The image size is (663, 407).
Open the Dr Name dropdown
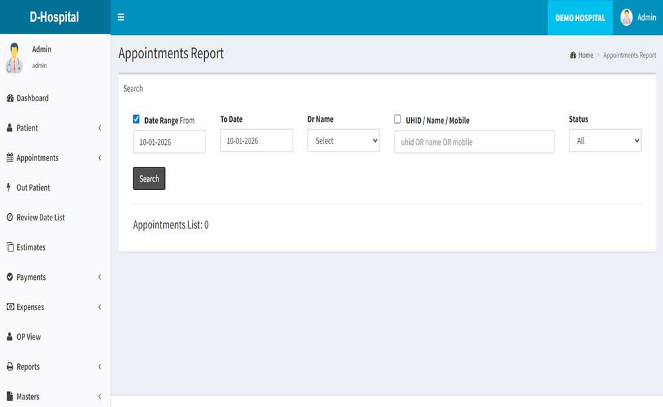(343, 141)
